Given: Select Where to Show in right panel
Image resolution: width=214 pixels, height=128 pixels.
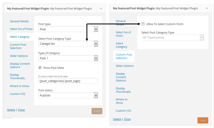Looking at the screenshot, I should pyautogui.click(x=122, y=101).
